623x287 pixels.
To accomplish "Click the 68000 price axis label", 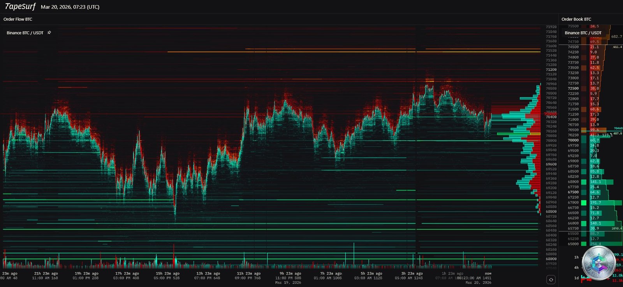I will click(x=551, y=259).
